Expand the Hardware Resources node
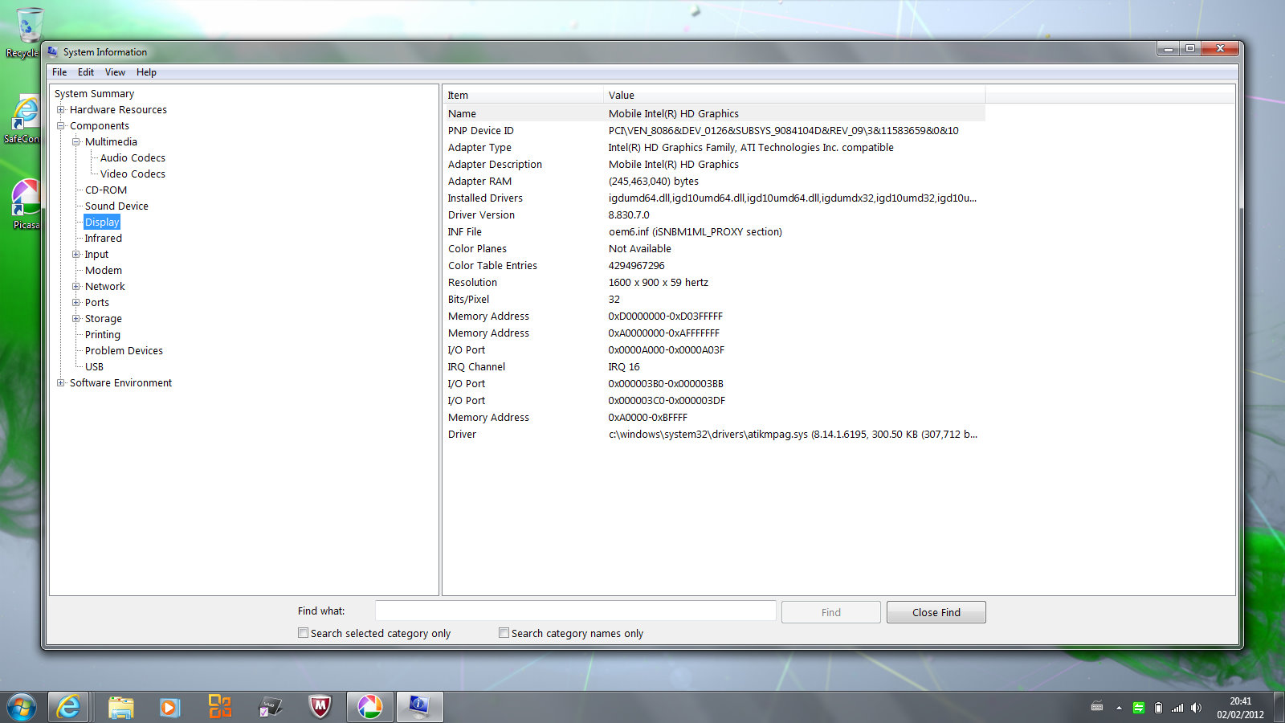This screenshot has height=723, width=1285. pos(60,110)
